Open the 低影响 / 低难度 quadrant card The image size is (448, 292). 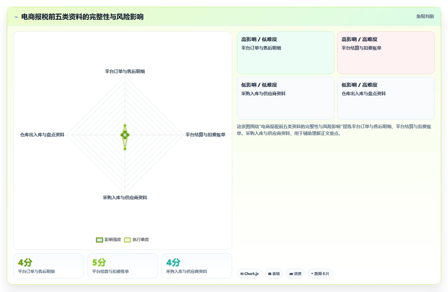click(x=286, y=98)
